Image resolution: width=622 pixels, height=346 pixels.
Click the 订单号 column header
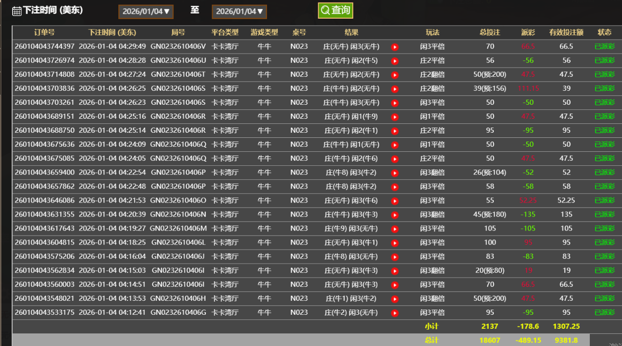click(44, 33)
